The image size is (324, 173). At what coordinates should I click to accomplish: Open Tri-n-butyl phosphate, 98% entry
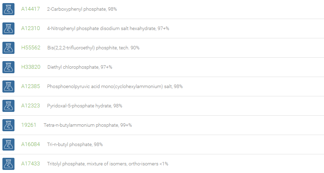75,144
